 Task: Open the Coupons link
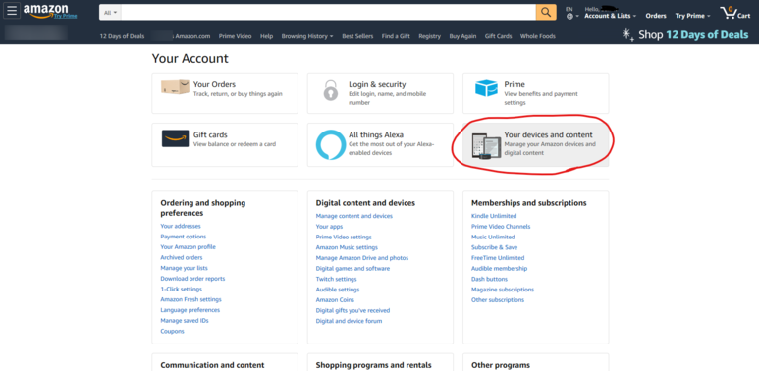[x=173, y=332]
